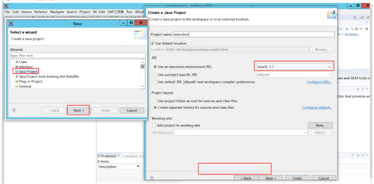The image size is (374, 184).
Task: Enable Add project to working sets
Action: click(x=154, y=125)
